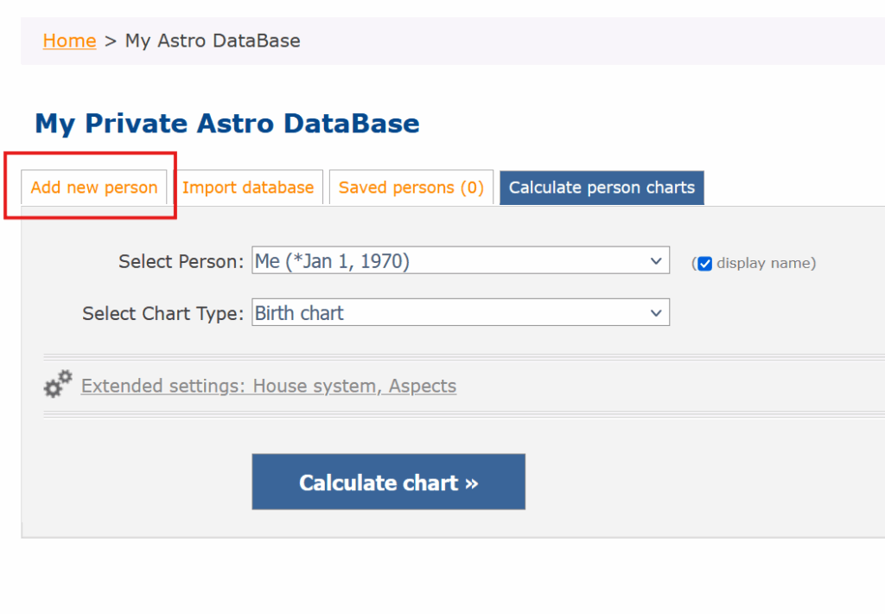Follow the Home breadcrumb link
The width and height of the screenshot is (885, 614).
[x=69, y=41]
